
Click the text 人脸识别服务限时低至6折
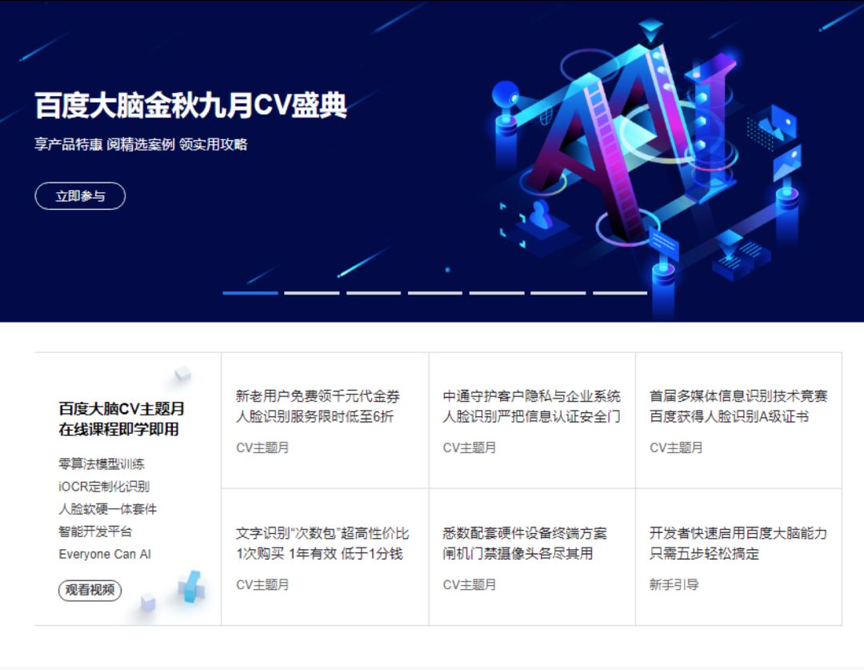(x=314, y=416)
